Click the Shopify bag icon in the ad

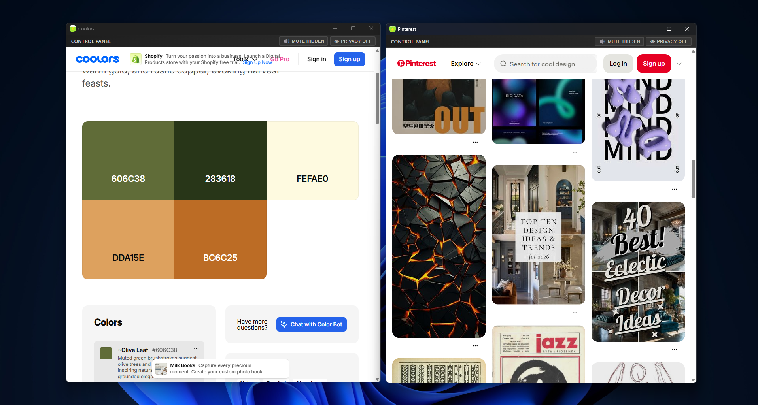click(135, 59)
